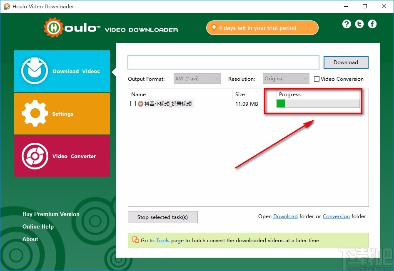Click the Facebook icon
Screen dimensions: 394x271
click(x=372, y=24)
